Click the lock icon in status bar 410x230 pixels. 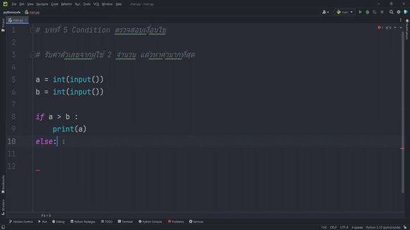(x=405, y=227)
